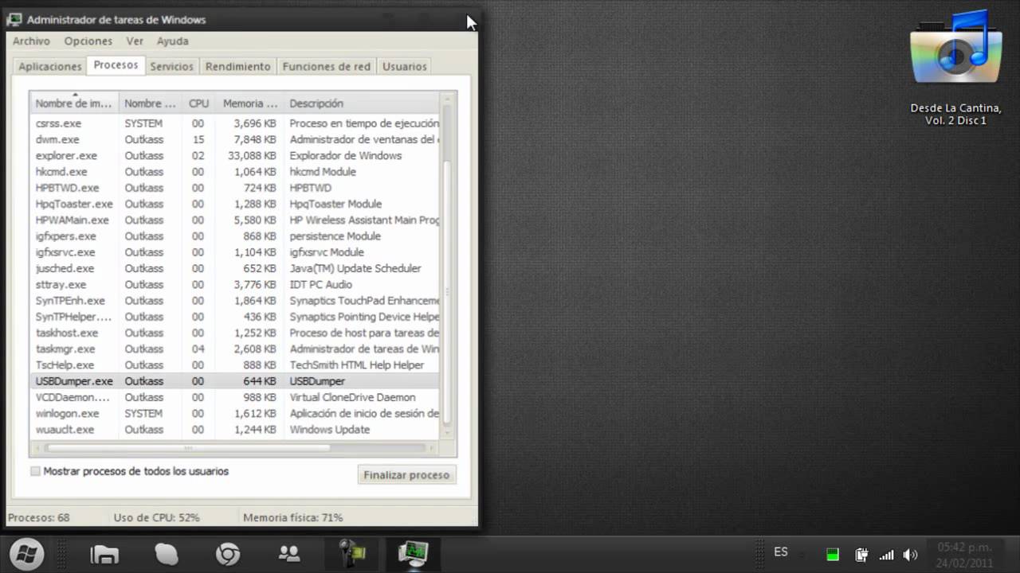1020x573 pixels.
Task: Select the csrss.exe process row
Action: 235,123
